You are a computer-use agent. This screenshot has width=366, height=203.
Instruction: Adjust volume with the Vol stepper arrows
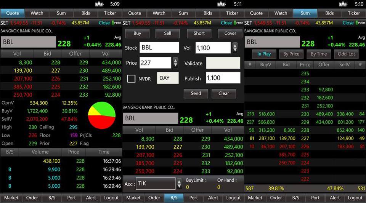235,48
